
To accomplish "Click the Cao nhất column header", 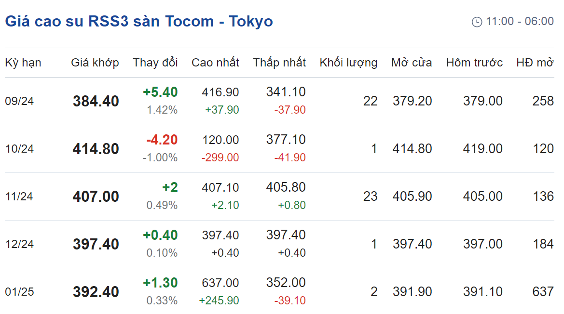I will 215,63.
